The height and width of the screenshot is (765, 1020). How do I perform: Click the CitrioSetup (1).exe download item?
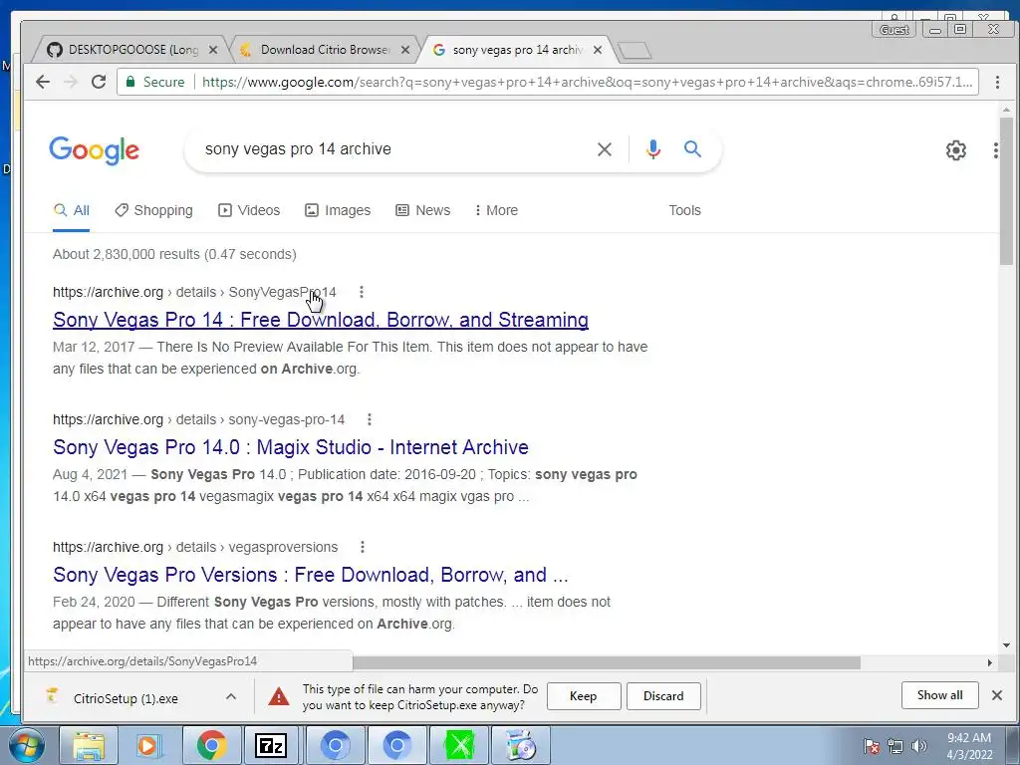click(124, 698)
